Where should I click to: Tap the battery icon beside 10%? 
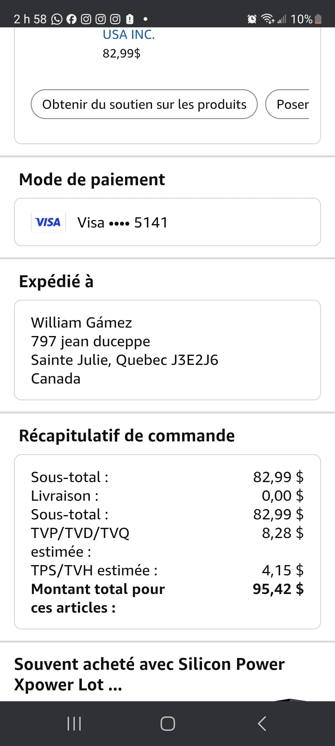pos(318,19)
